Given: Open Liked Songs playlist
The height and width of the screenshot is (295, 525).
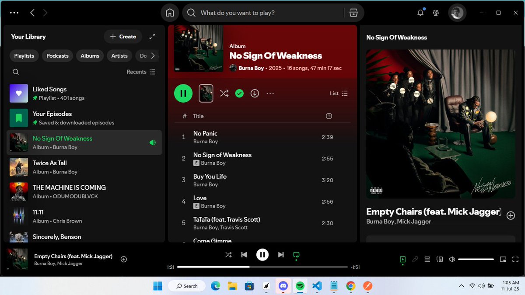Looking at the screenshot, I should [x=84, y=94].
